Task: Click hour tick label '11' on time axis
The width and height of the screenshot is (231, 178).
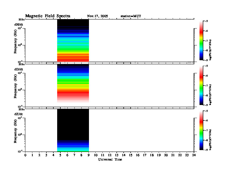Action: point(103,155)
